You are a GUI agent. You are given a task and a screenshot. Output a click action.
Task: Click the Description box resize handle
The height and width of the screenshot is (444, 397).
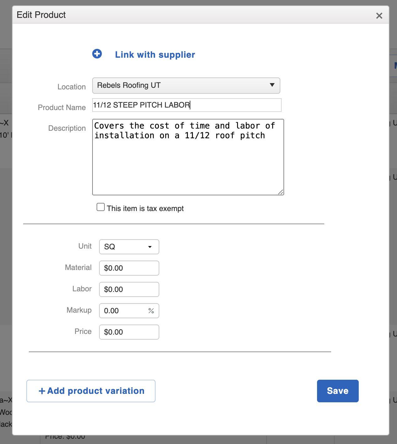tap(281, 192)
